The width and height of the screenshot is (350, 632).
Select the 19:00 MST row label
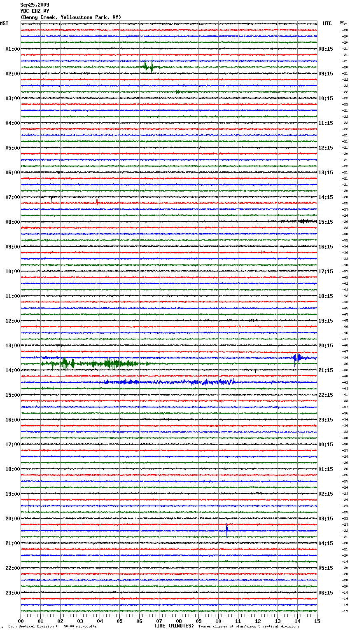(x=13, y=494)
